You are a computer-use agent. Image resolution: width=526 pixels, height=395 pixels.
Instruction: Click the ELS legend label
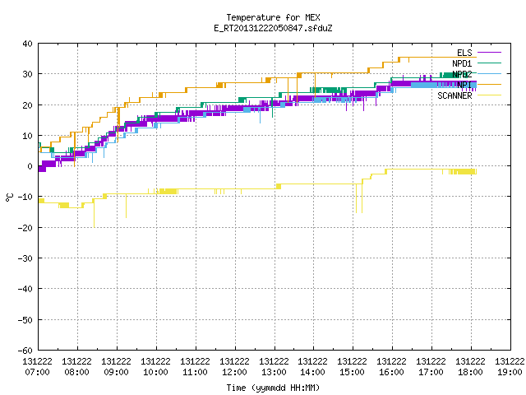(464, 53)
